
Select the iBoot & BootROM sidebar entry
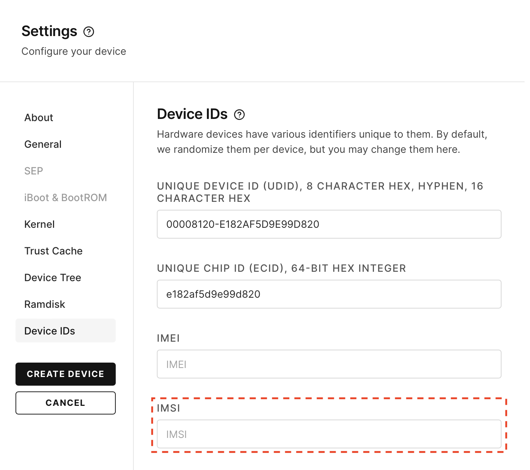(66, 197)
